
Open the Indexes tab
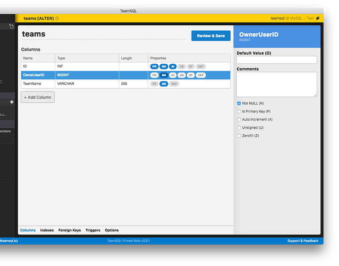[47, 230]
